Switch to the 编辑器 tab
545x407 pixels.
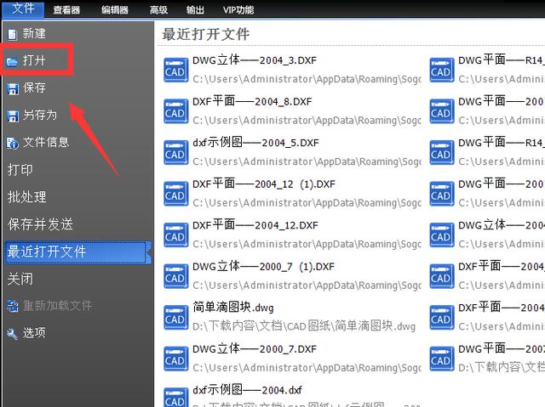[115, 9]
